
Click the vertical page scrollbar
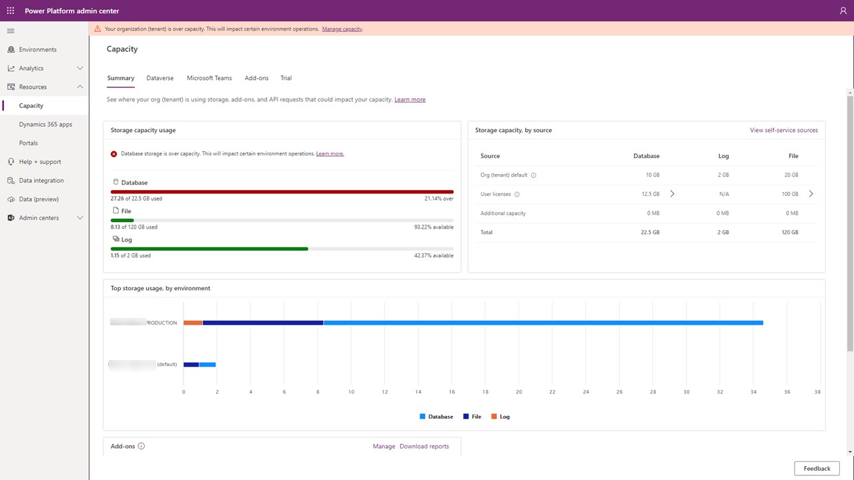point(850,223)
